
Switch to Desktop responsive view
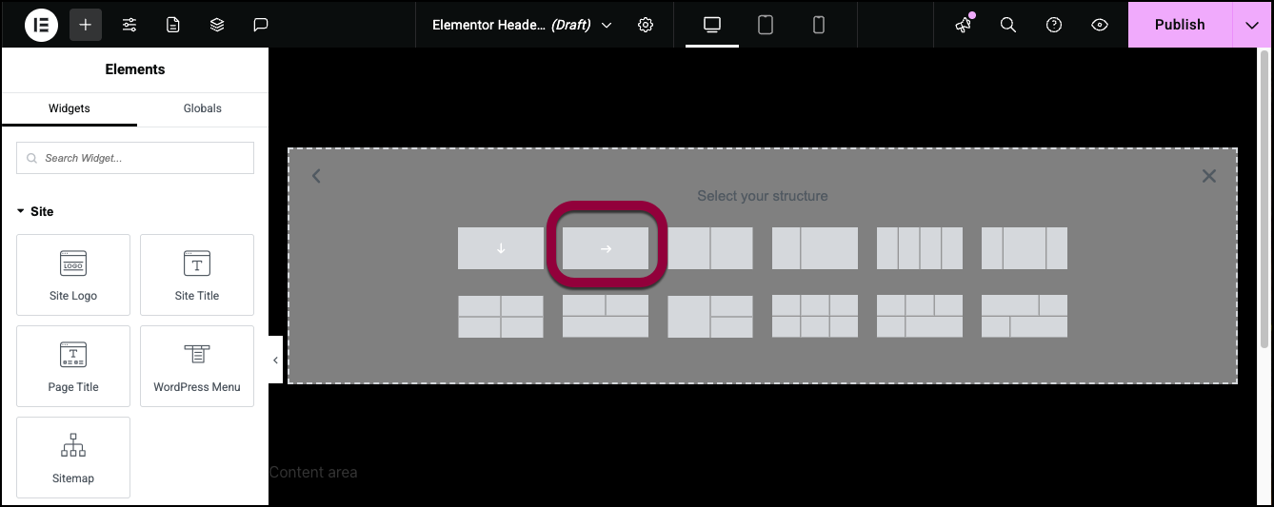click(712, 25)
